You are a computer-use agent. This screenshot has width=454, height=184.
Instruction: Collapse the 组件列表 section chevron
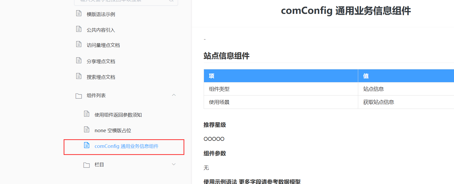[x=174, y=95]
